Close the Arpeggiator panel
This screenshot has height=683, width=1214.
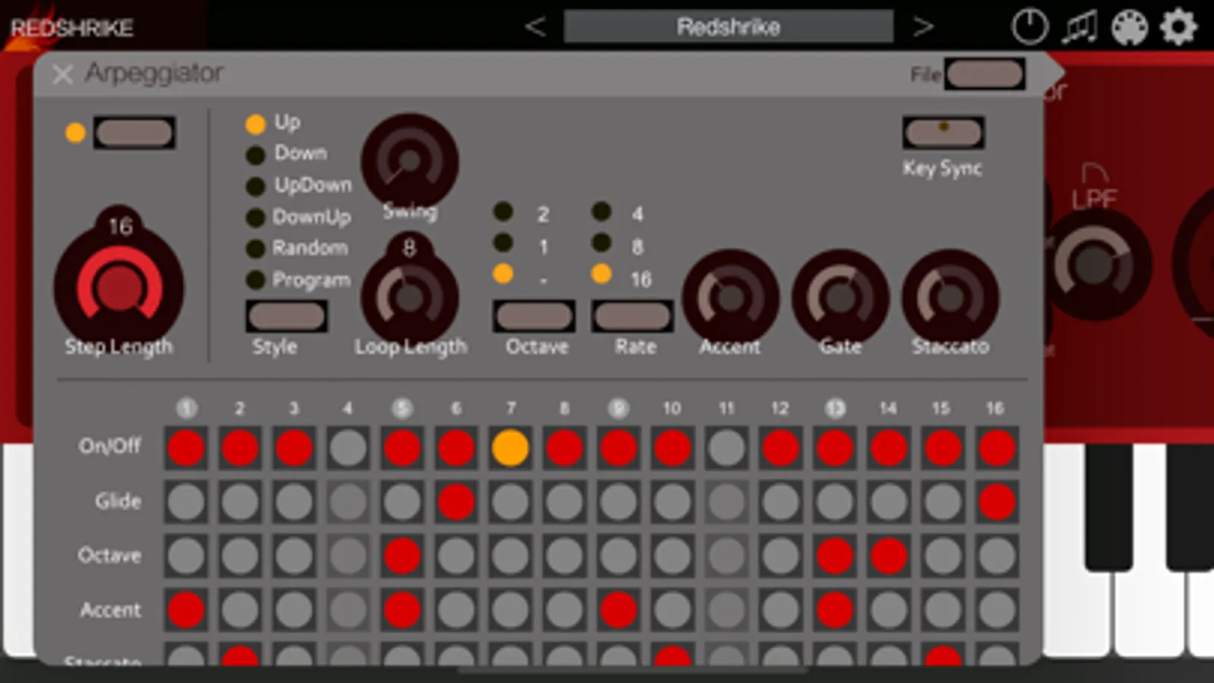[x=62, y=74]
